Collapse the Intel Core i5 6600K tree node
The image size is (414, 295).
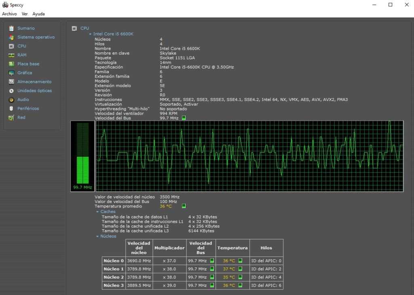(91, 34)
